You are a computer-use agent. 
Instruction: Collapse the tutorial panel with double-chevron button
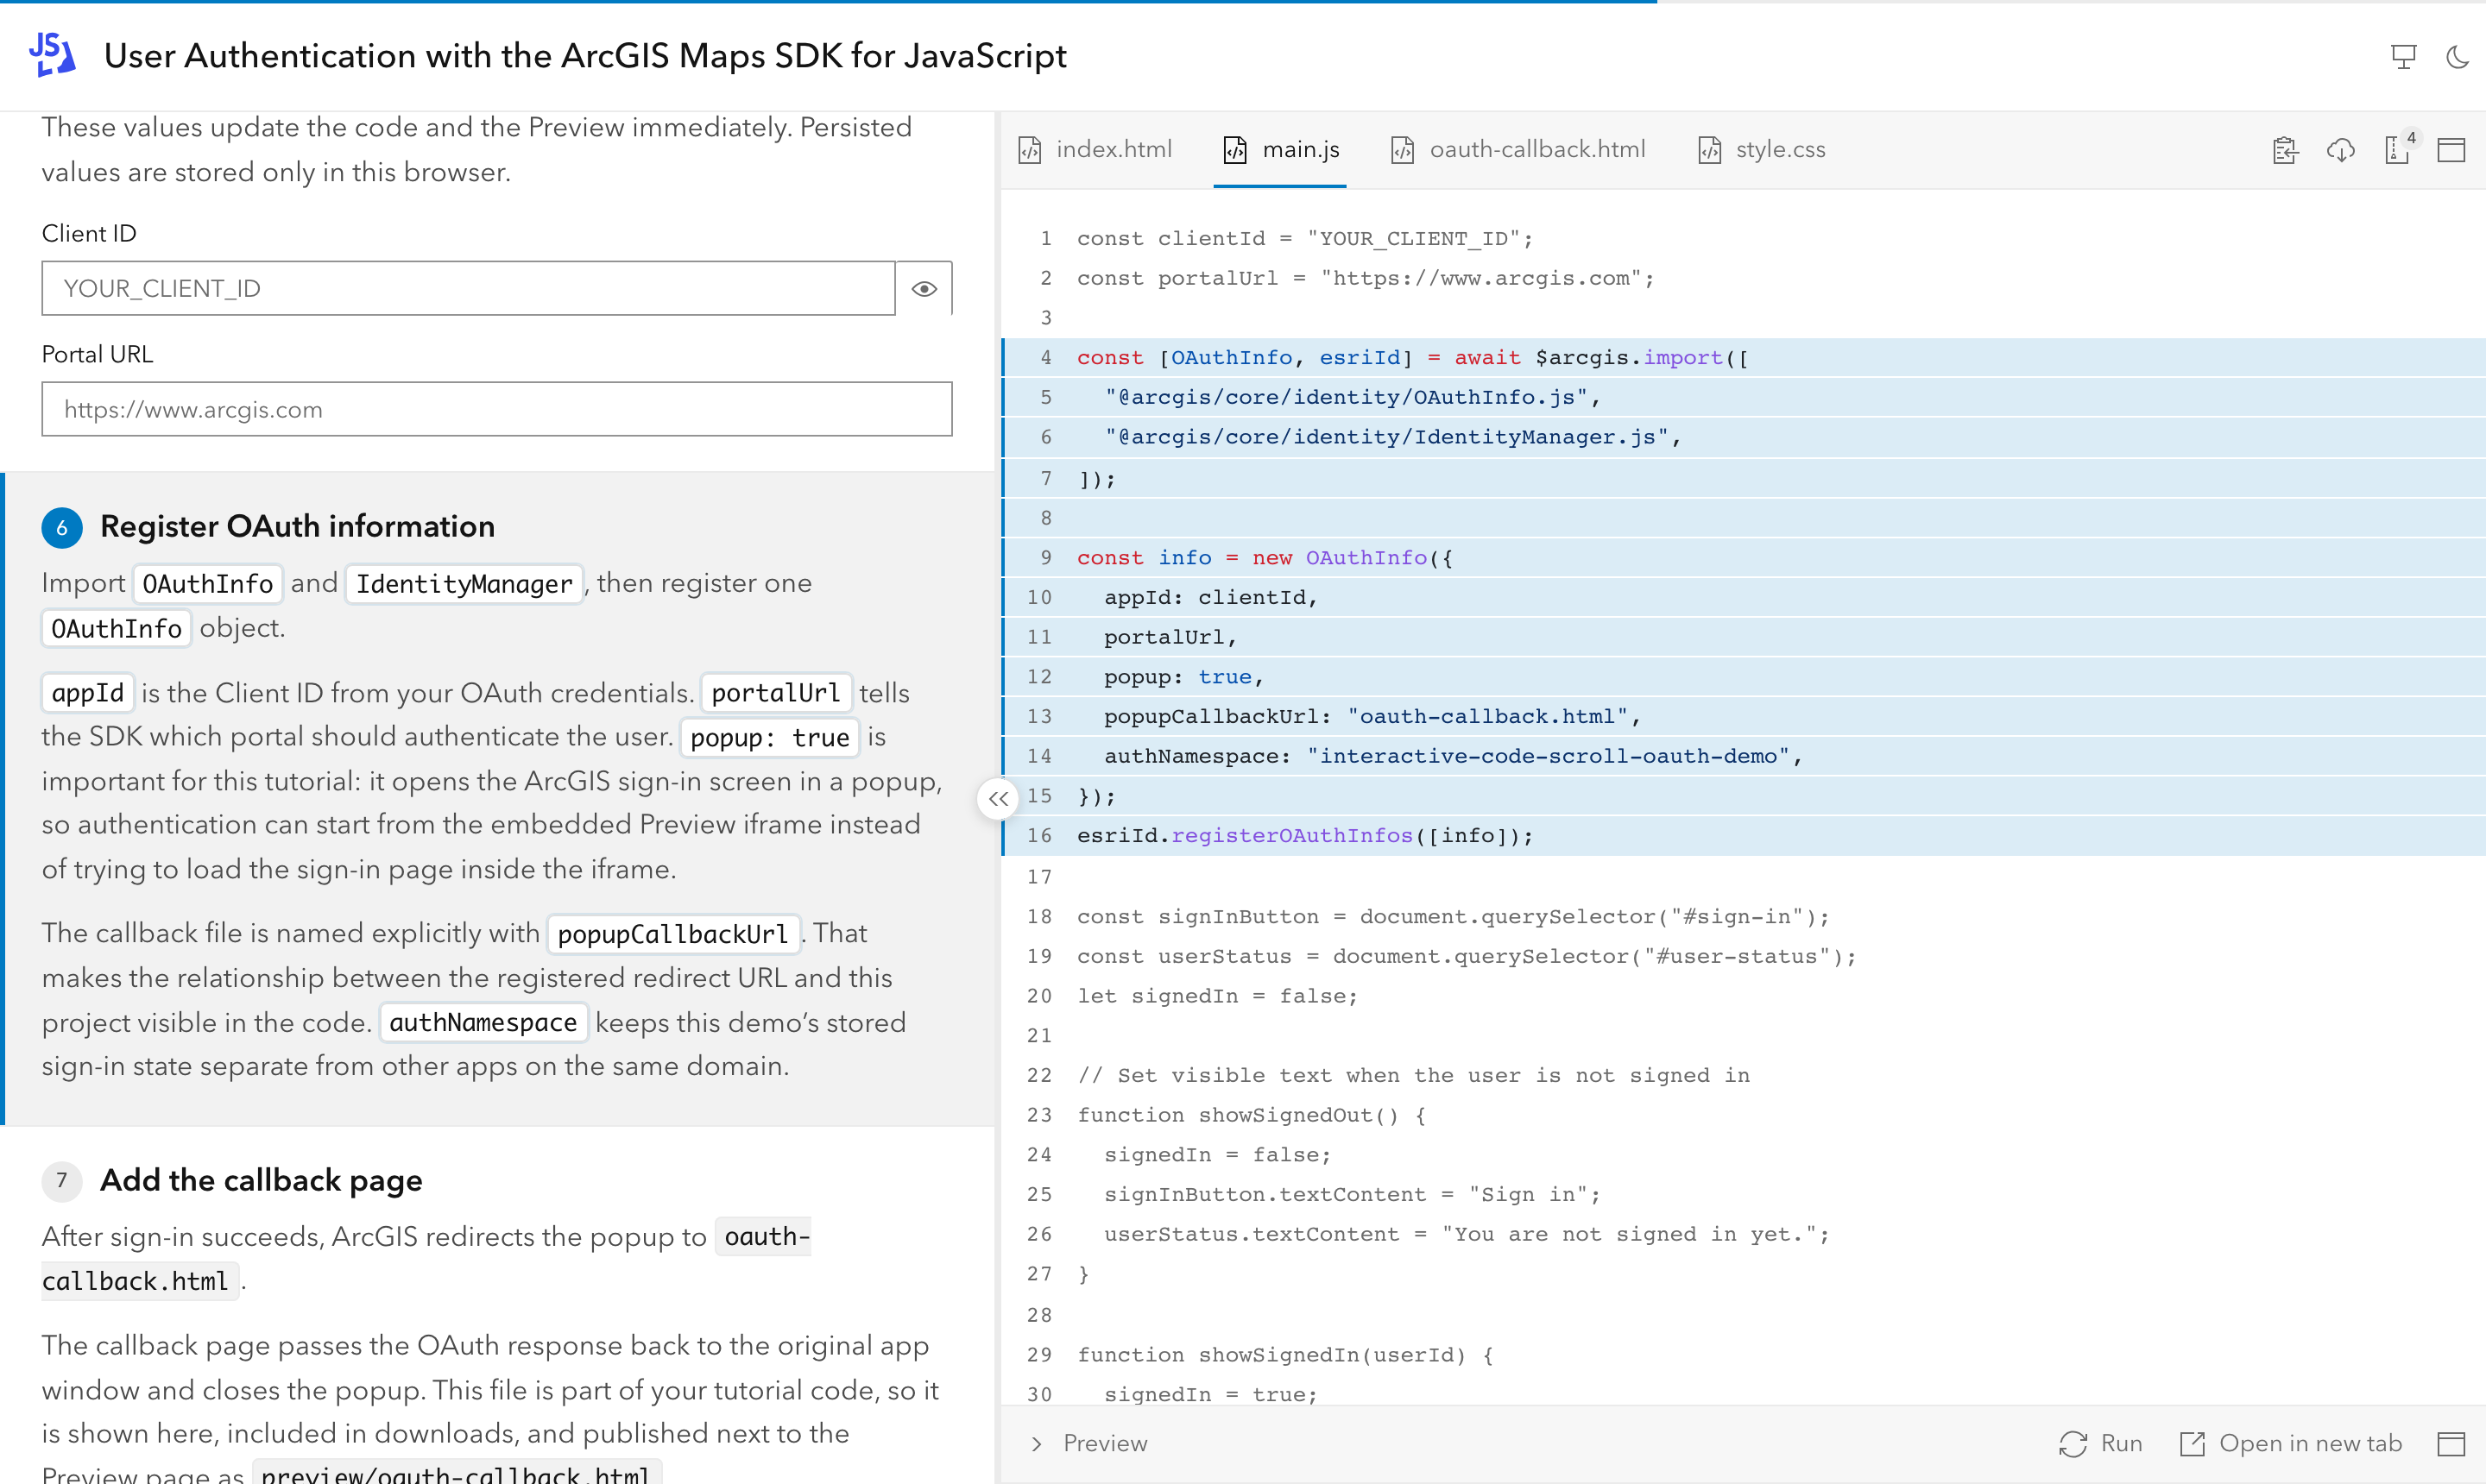click(x=997, y=799)
